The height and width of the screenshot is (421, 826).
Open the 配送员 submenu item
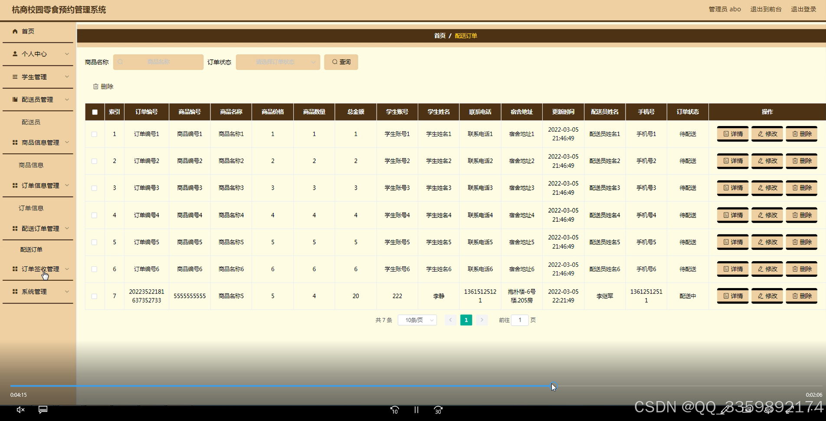31,122
